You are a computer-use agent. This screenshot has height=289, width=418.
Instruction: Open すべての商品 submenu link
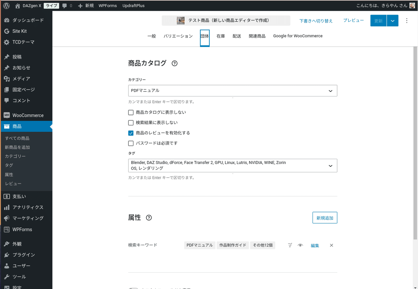pos(17,138)
